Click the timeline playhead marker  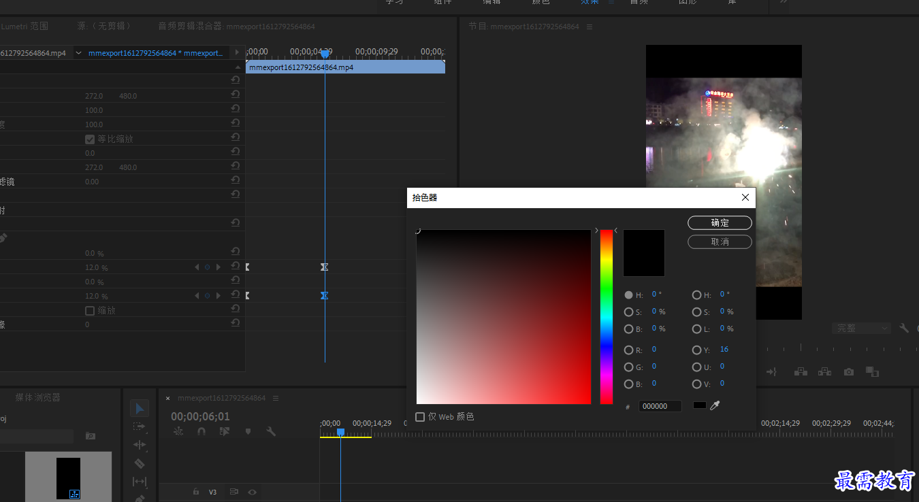click(x=340, y=432)
